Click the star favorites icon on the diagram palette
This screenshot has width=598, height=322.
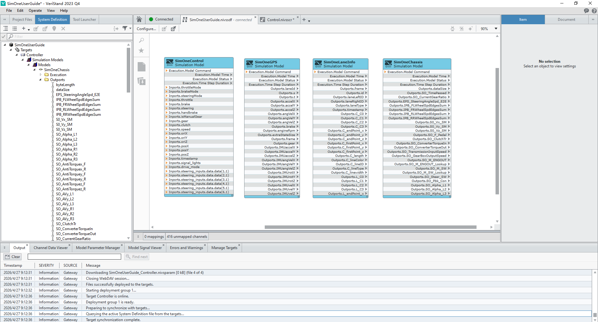tap(141, 50)
